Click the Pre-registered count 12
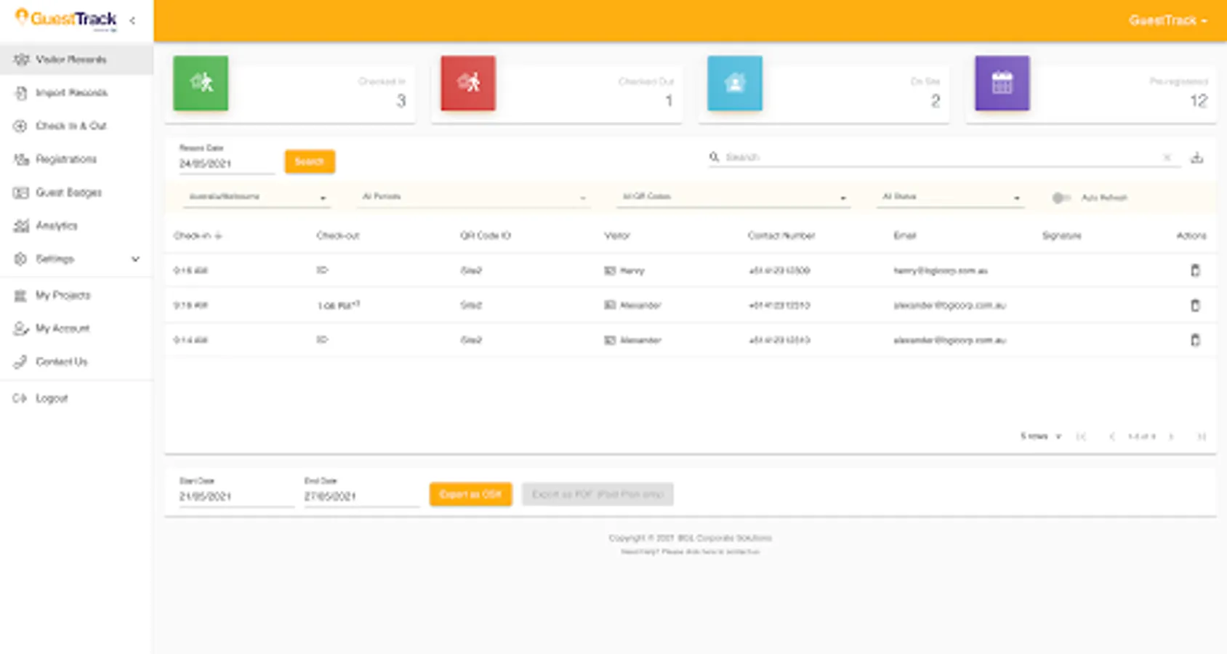The width and height of the screenshot is (1227, 654). pyautogui.click(x=1199, y=101)
